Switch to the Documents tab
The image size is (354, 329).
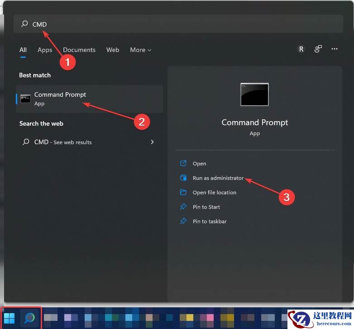pos(79,50)
